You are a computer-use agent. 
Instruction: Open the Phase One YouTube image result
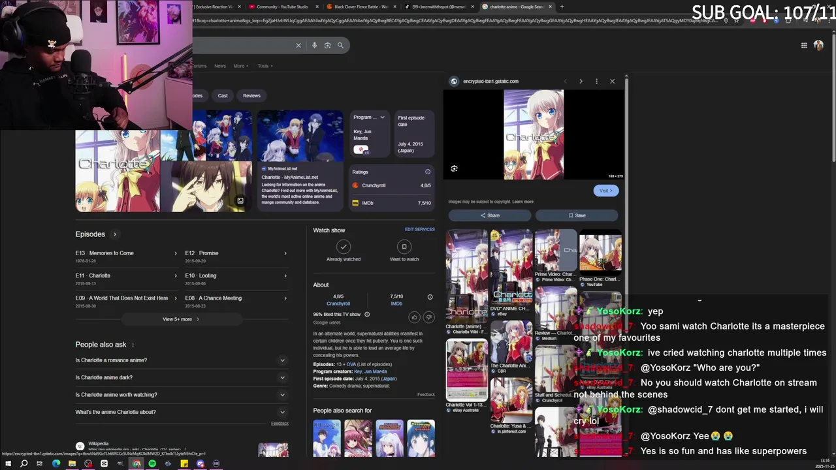point(600,258)
